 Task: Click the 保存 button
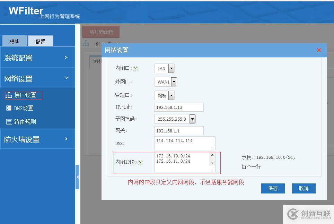pos(273,188)
